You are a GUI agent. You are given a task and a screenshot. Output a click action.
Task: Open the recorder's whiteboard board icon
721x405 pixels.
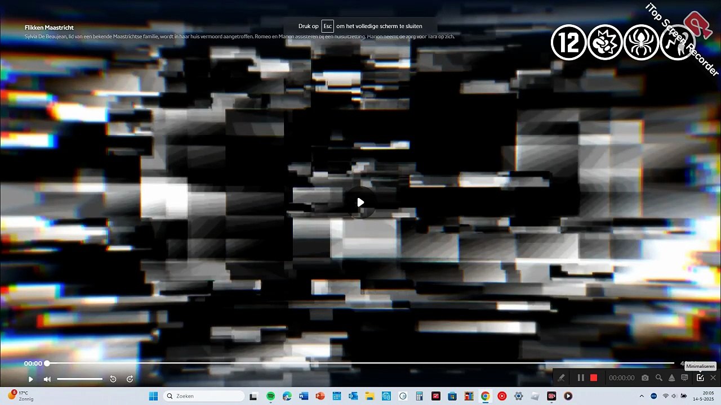tap(684, 378)
